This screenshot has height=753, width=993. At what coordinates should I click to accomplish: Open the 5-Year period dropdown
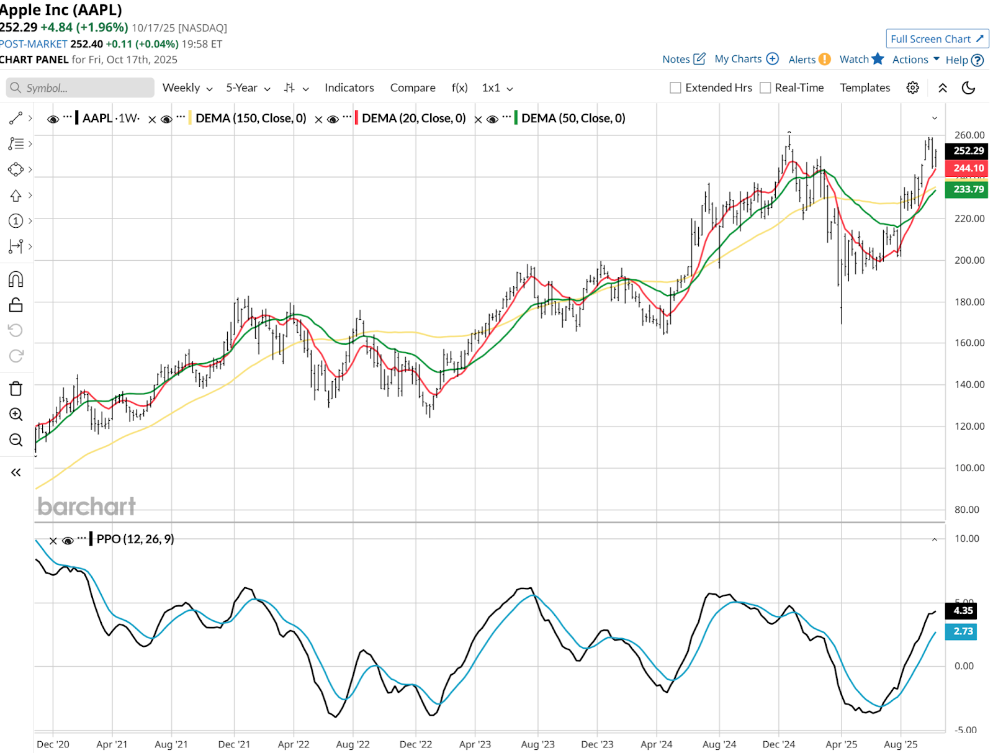click(x=248, y=88)
